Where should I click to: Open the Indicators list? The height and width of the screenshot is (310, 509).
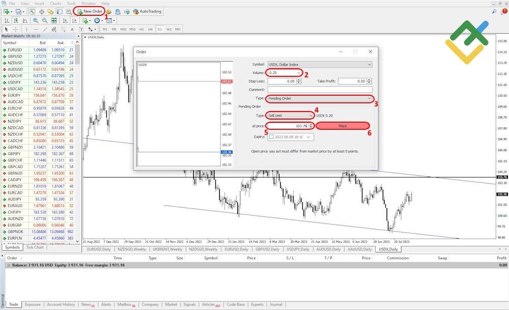pyautogui.click(x=85, y=20)
